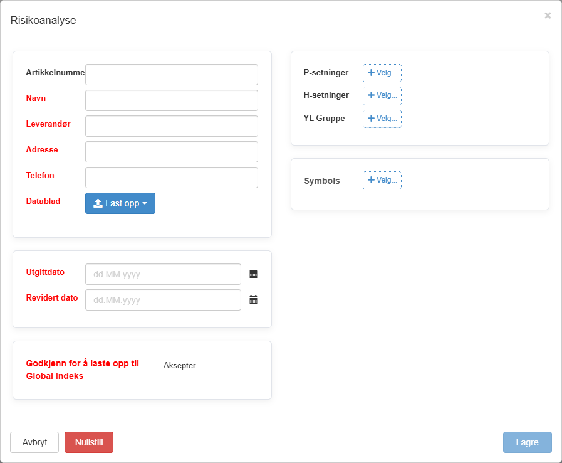Focus the Navn input field

point(172,100)
